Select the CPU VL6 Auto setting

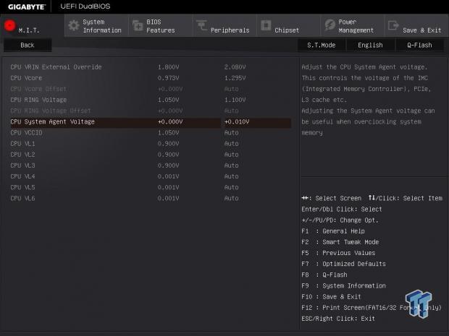(231, 198)
